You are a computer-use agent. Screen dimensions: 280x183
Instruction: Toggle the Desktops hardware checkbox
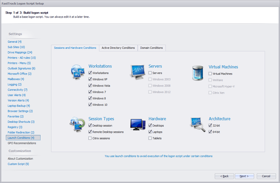tap(150, 125)
